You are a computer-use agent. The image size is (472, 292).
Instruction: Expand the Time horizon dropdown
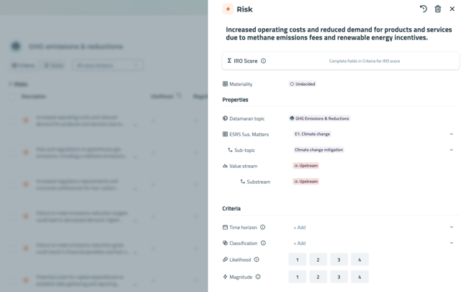tap(452, 227)
